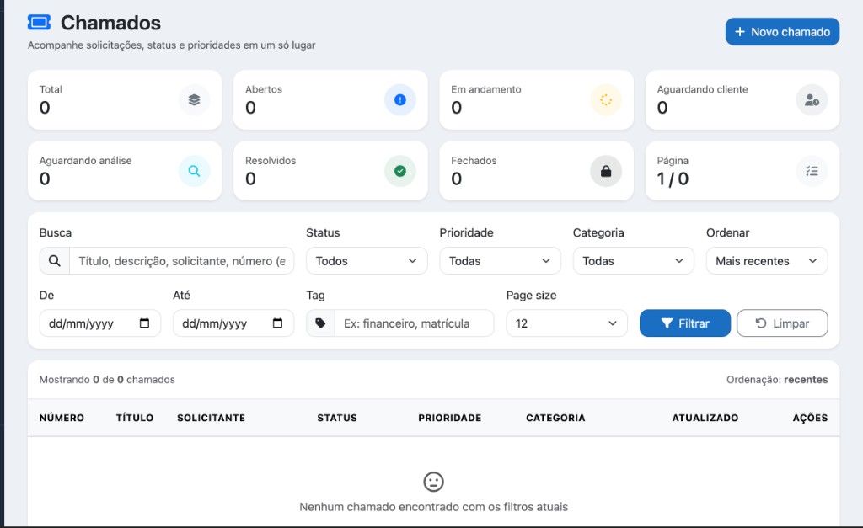Click the Aguardando cliente card label
The width and height of the screenshot is (863, 528).
point(702,89)
